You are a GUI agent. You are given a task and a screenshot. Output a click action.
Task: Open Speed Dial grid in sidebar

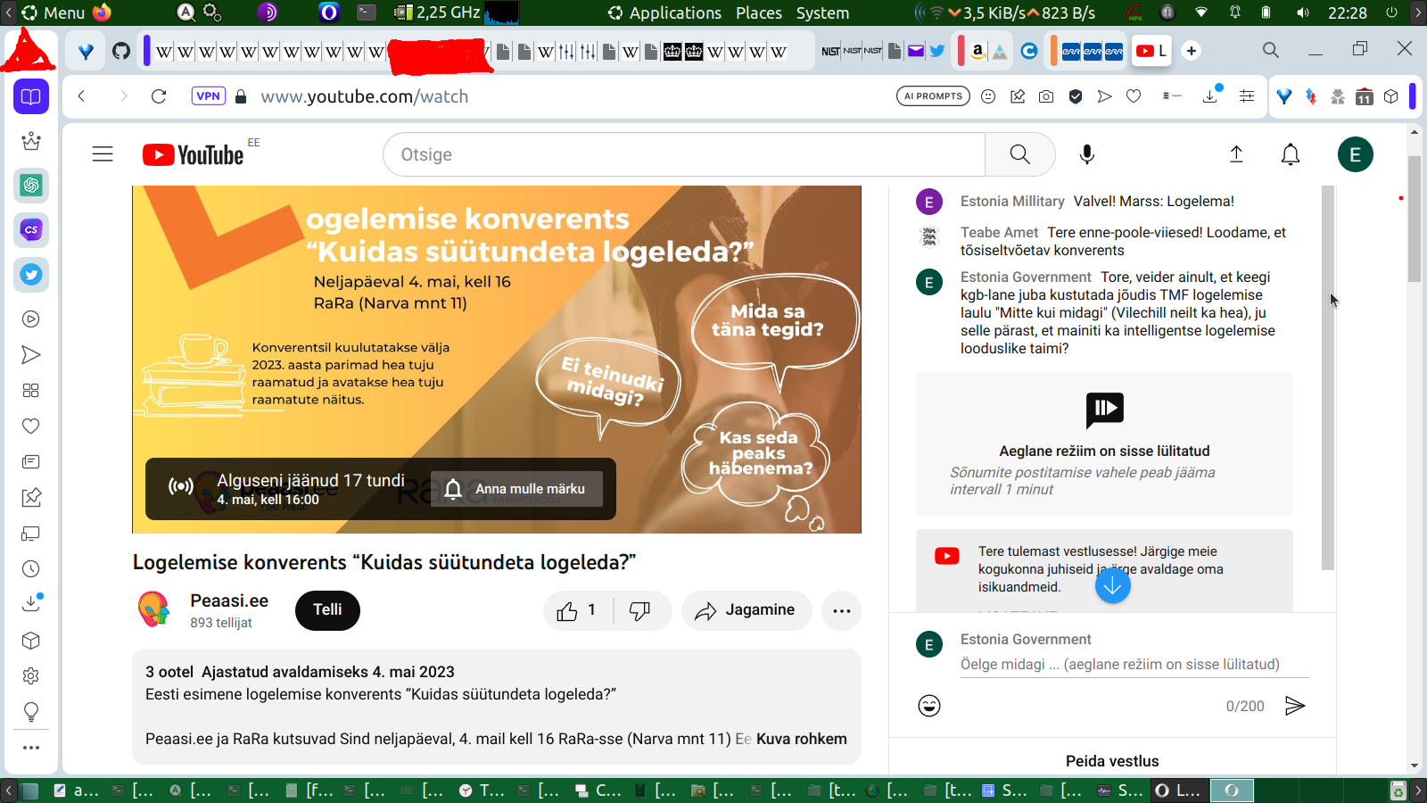pos(31,390)
